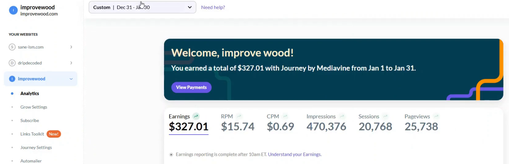Collapse the improvewood website chevron

(x=71, y=79)
